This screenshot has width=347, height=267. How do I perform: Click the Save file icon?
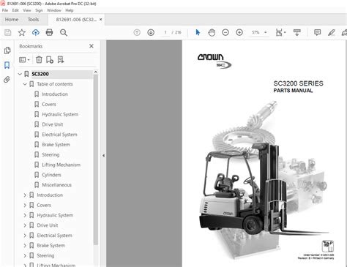pos(8,32)
